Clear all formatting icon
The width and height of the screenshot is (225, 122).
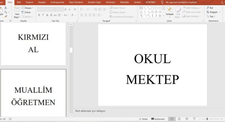tap(75, 9)
